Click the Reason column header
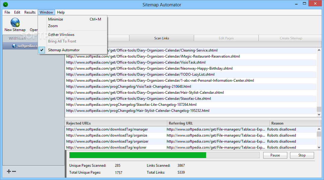The width and height of the screenshot is (324, 180). click(x=295, y=123)
